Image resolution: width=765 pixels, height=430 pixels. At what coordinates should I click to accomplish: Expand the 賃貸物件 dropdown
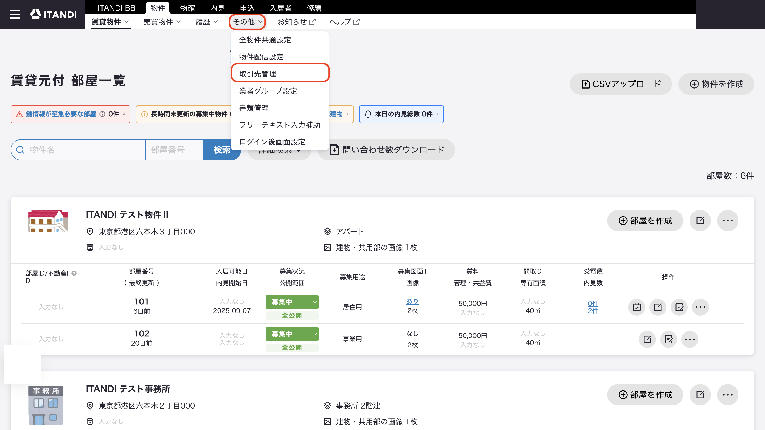point(110,22)
